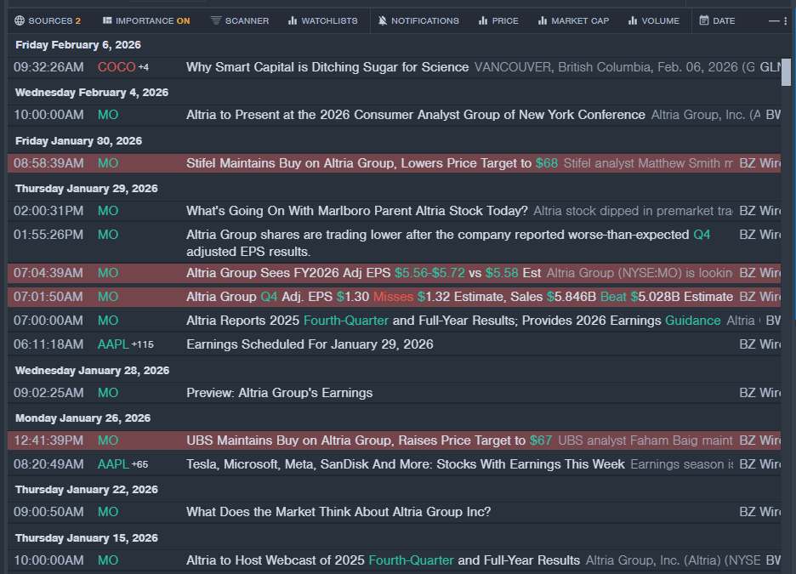Open Preview: Altria Group's Earnings headline
Screen dimensions: 796x574
tap(279, 393)
